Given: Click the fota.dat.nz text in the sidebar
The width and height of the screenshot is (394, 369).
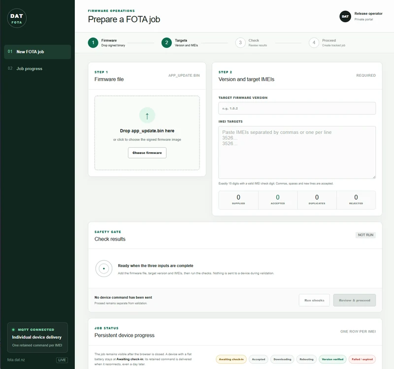Looking at the screenshot, I should (16, 360).
